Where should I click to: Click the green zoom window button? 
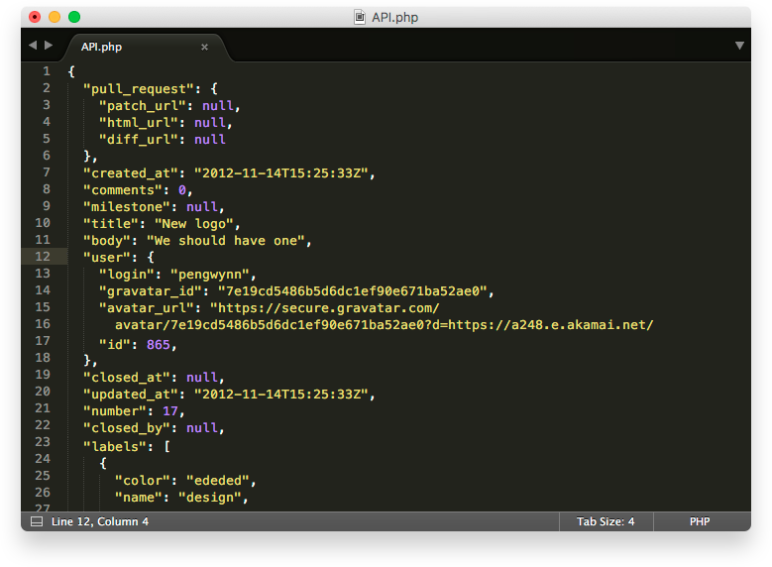click(74, 17)
